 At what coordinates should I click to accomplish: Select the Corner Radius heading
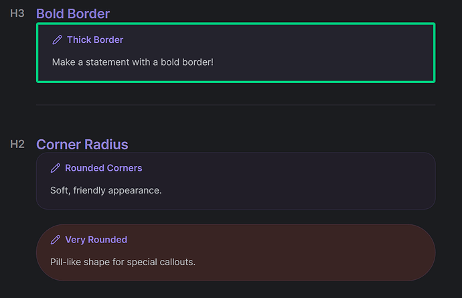pos(82,144)
